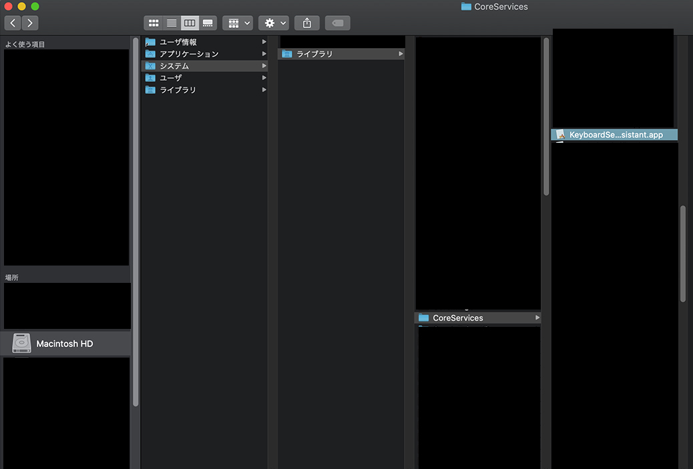Image resolution: width=693 pixels, height=469 pixels.
Task: Go back with the left arrow button
Action: click(13, 23)
